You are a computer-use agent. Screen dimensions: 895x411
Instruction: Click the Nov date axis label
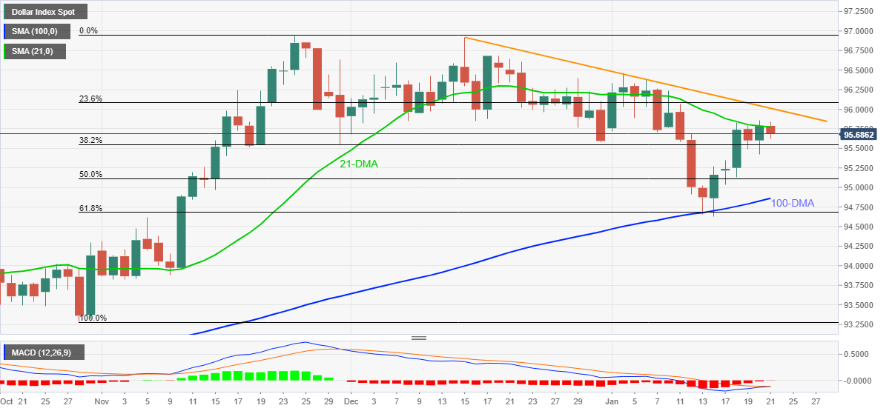pos(102,401)
